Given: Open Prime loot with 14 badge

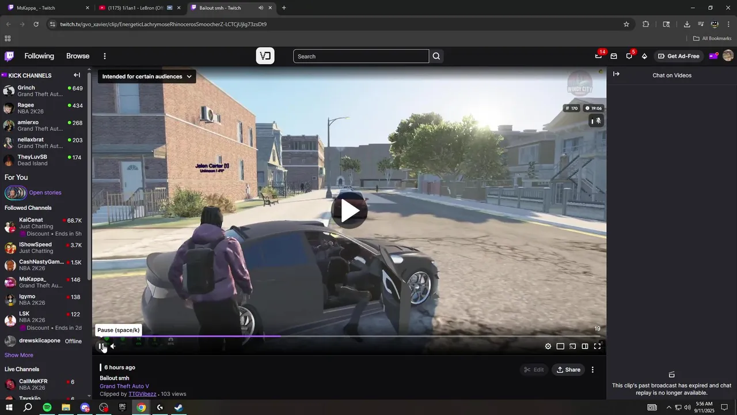Looking at the screenshot, I should (x=599, y=56).
